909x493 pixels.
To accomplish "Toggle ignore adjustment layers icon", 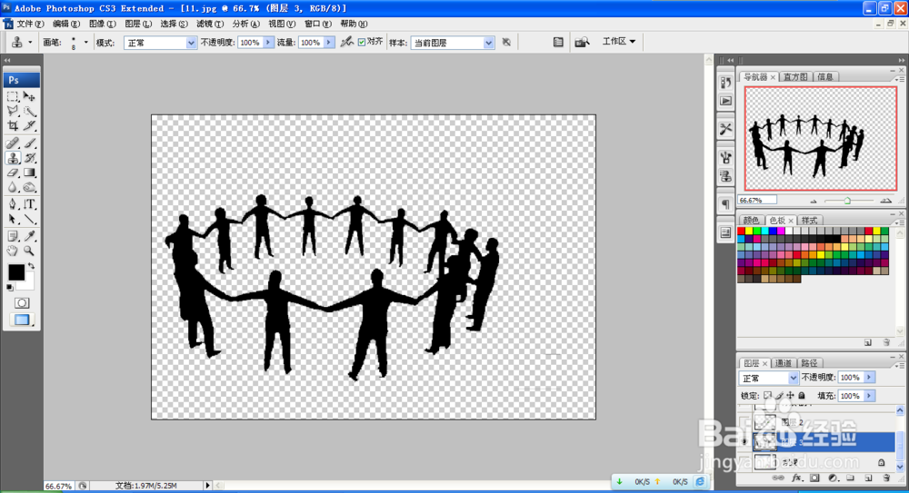I will coord(506,42).
